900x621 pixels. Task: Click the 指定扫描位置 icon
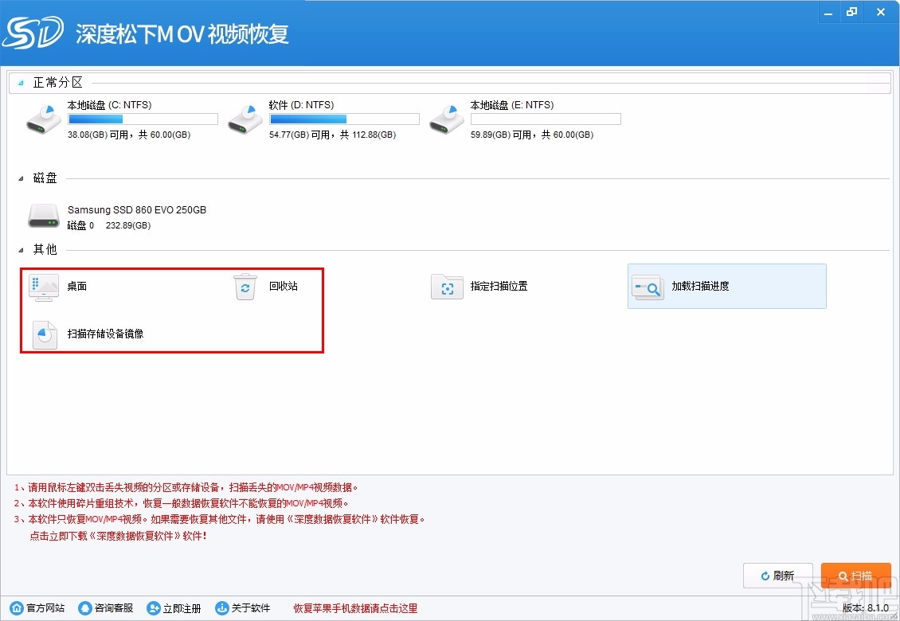(447, 287)
